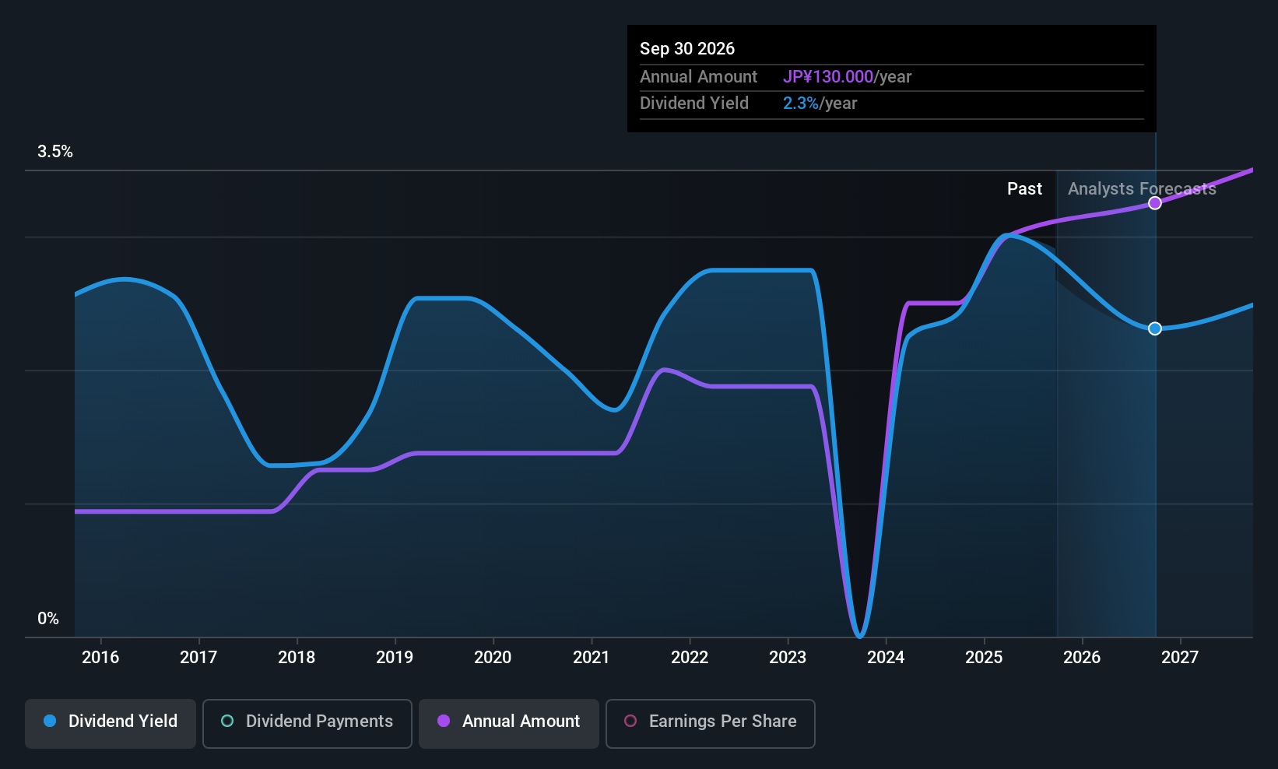Click the blue Dividend Yield data point
Screen dimensions: 1278x769
[1155, 328]
